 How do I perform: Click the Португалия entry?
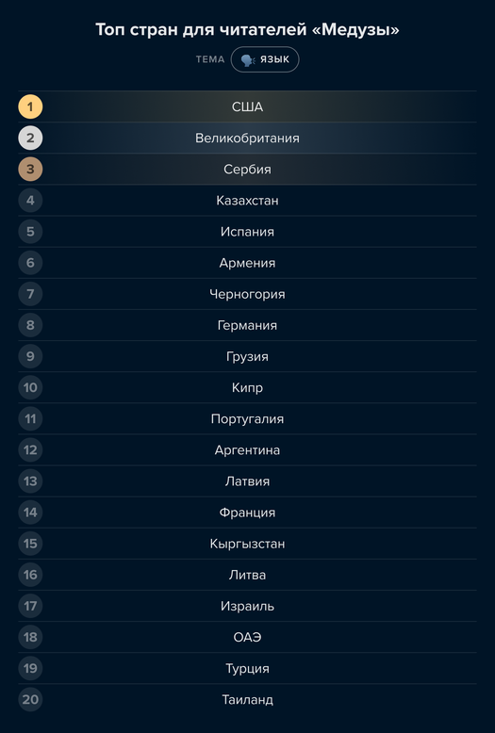[247, 419]
